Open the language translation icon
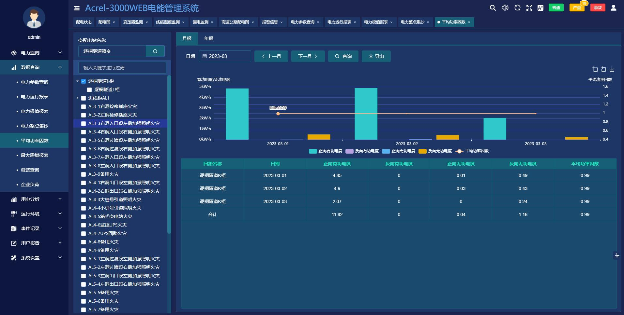 [540, 8]
